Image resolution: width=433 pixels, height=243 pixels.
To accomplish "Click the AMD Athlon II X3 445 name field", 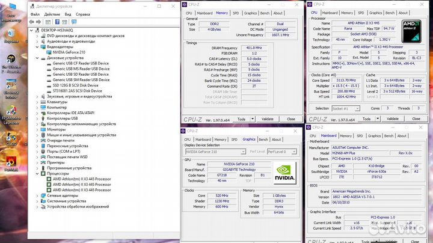I will (363, 23).
